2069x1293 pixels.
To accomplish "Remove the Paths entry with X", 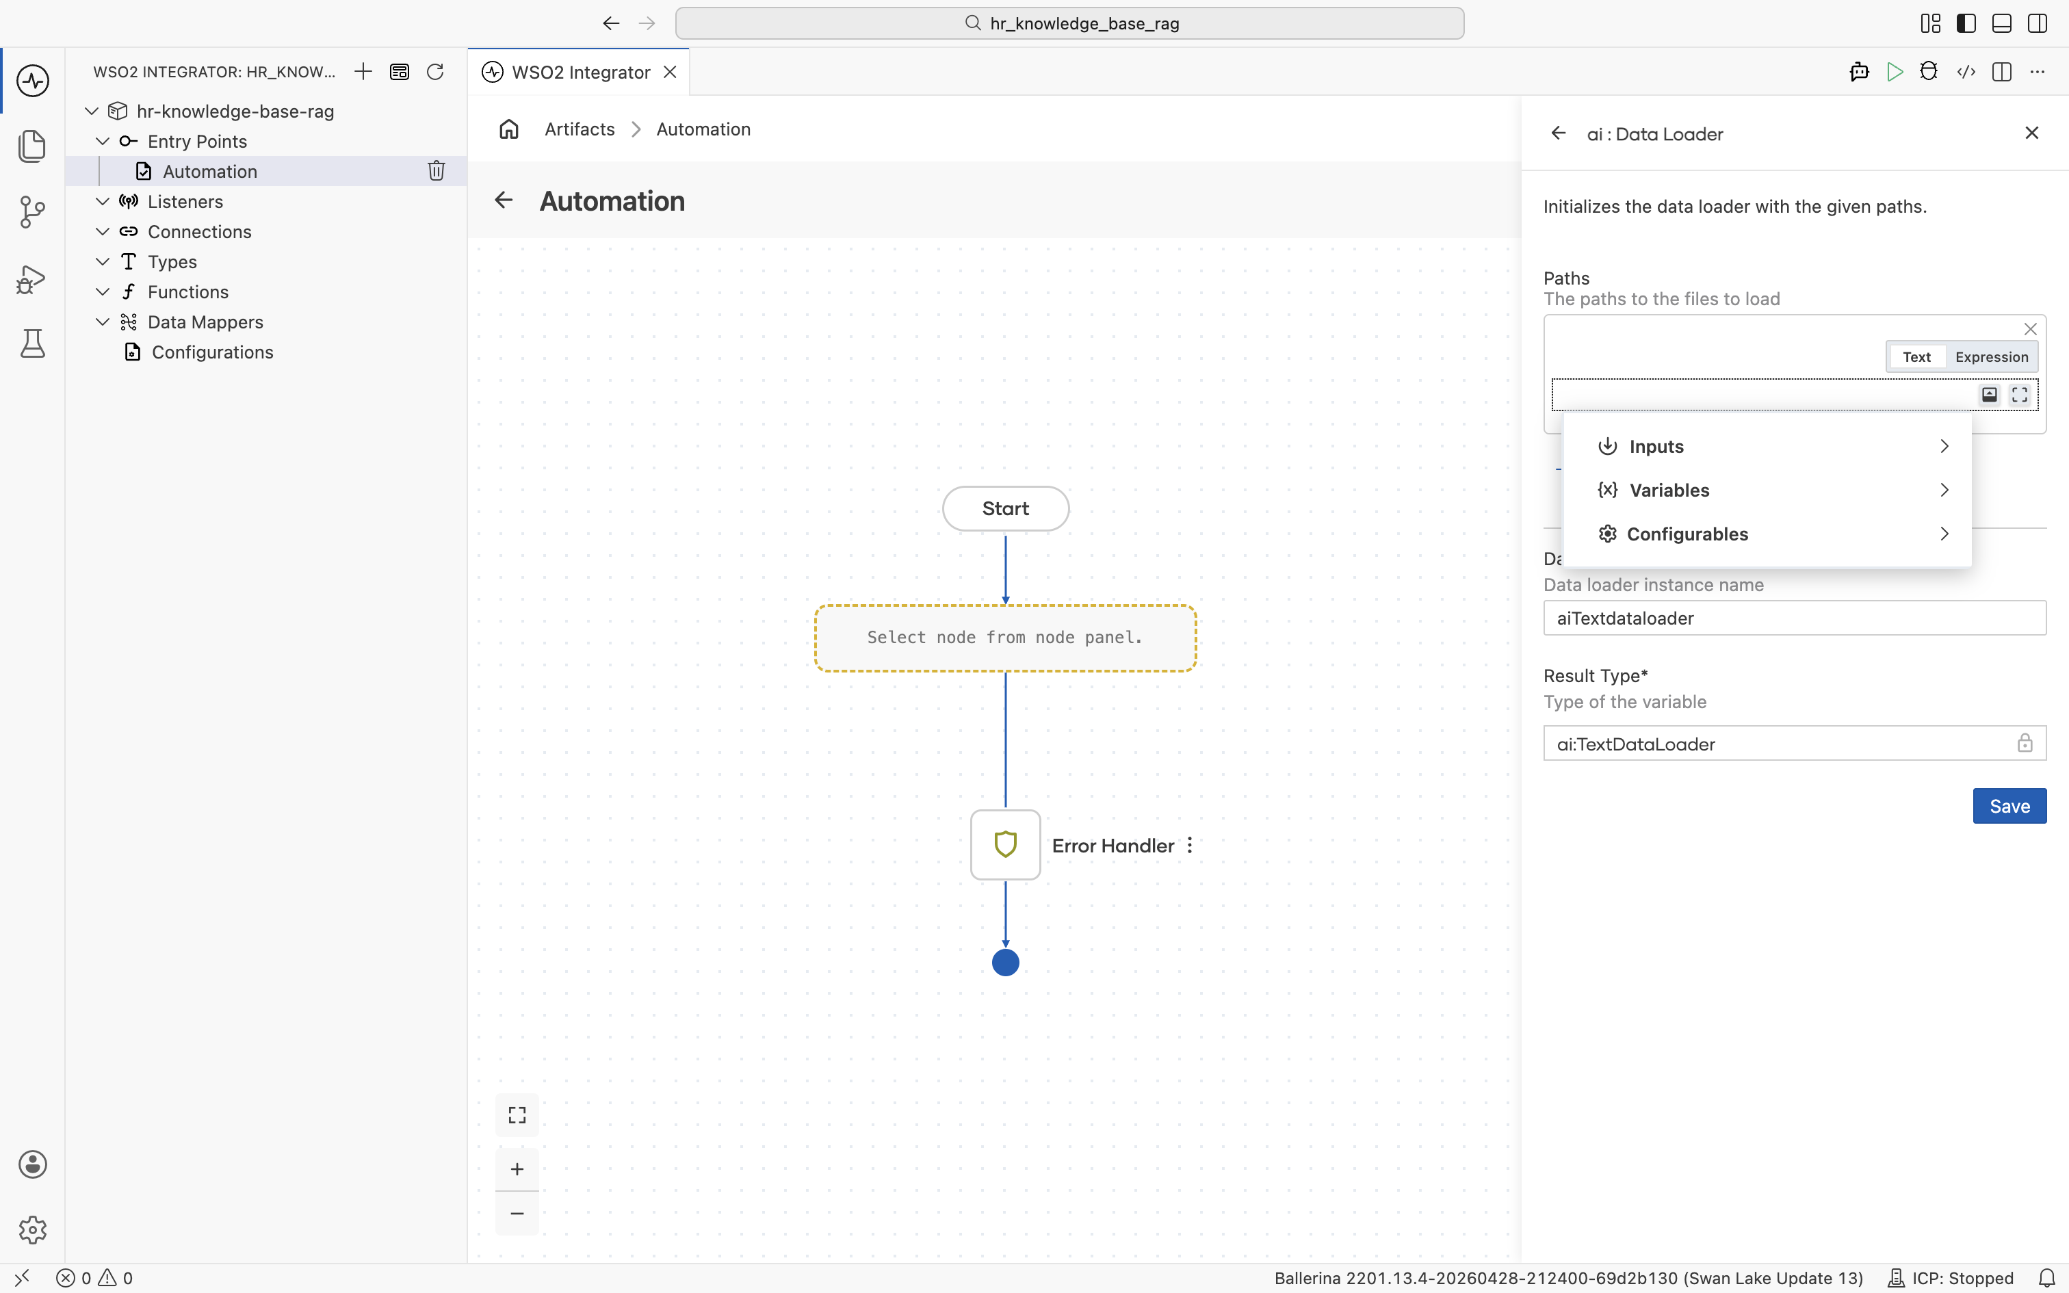I will (x=2031, y=329).
